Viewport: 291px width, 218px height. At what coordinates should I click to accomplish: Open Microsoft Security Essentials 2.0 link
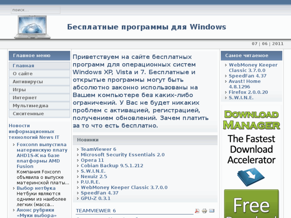122,155
